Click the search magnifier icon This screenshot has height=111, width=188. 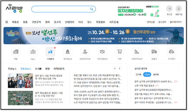(x=92, y=9)
